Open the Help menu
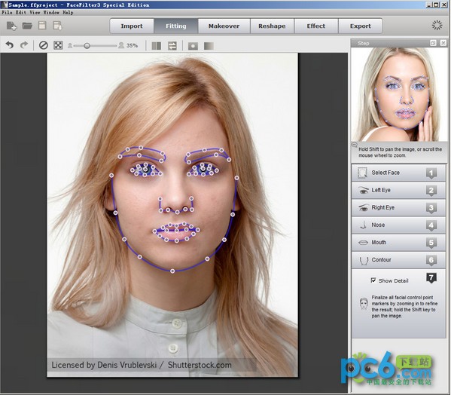This screenshot has height=395, width=451. coord(68,12)
